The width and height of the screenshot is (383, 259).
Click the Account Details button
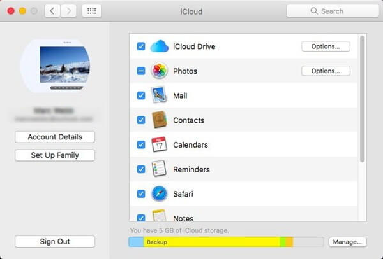pyautogui.click(x=55, y=137)
